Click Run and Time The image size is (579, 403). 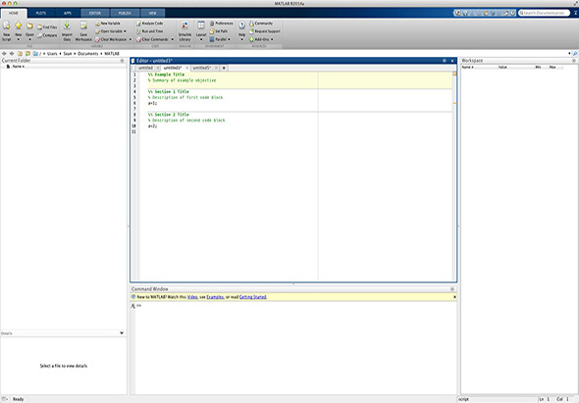(x=149, y=31)
